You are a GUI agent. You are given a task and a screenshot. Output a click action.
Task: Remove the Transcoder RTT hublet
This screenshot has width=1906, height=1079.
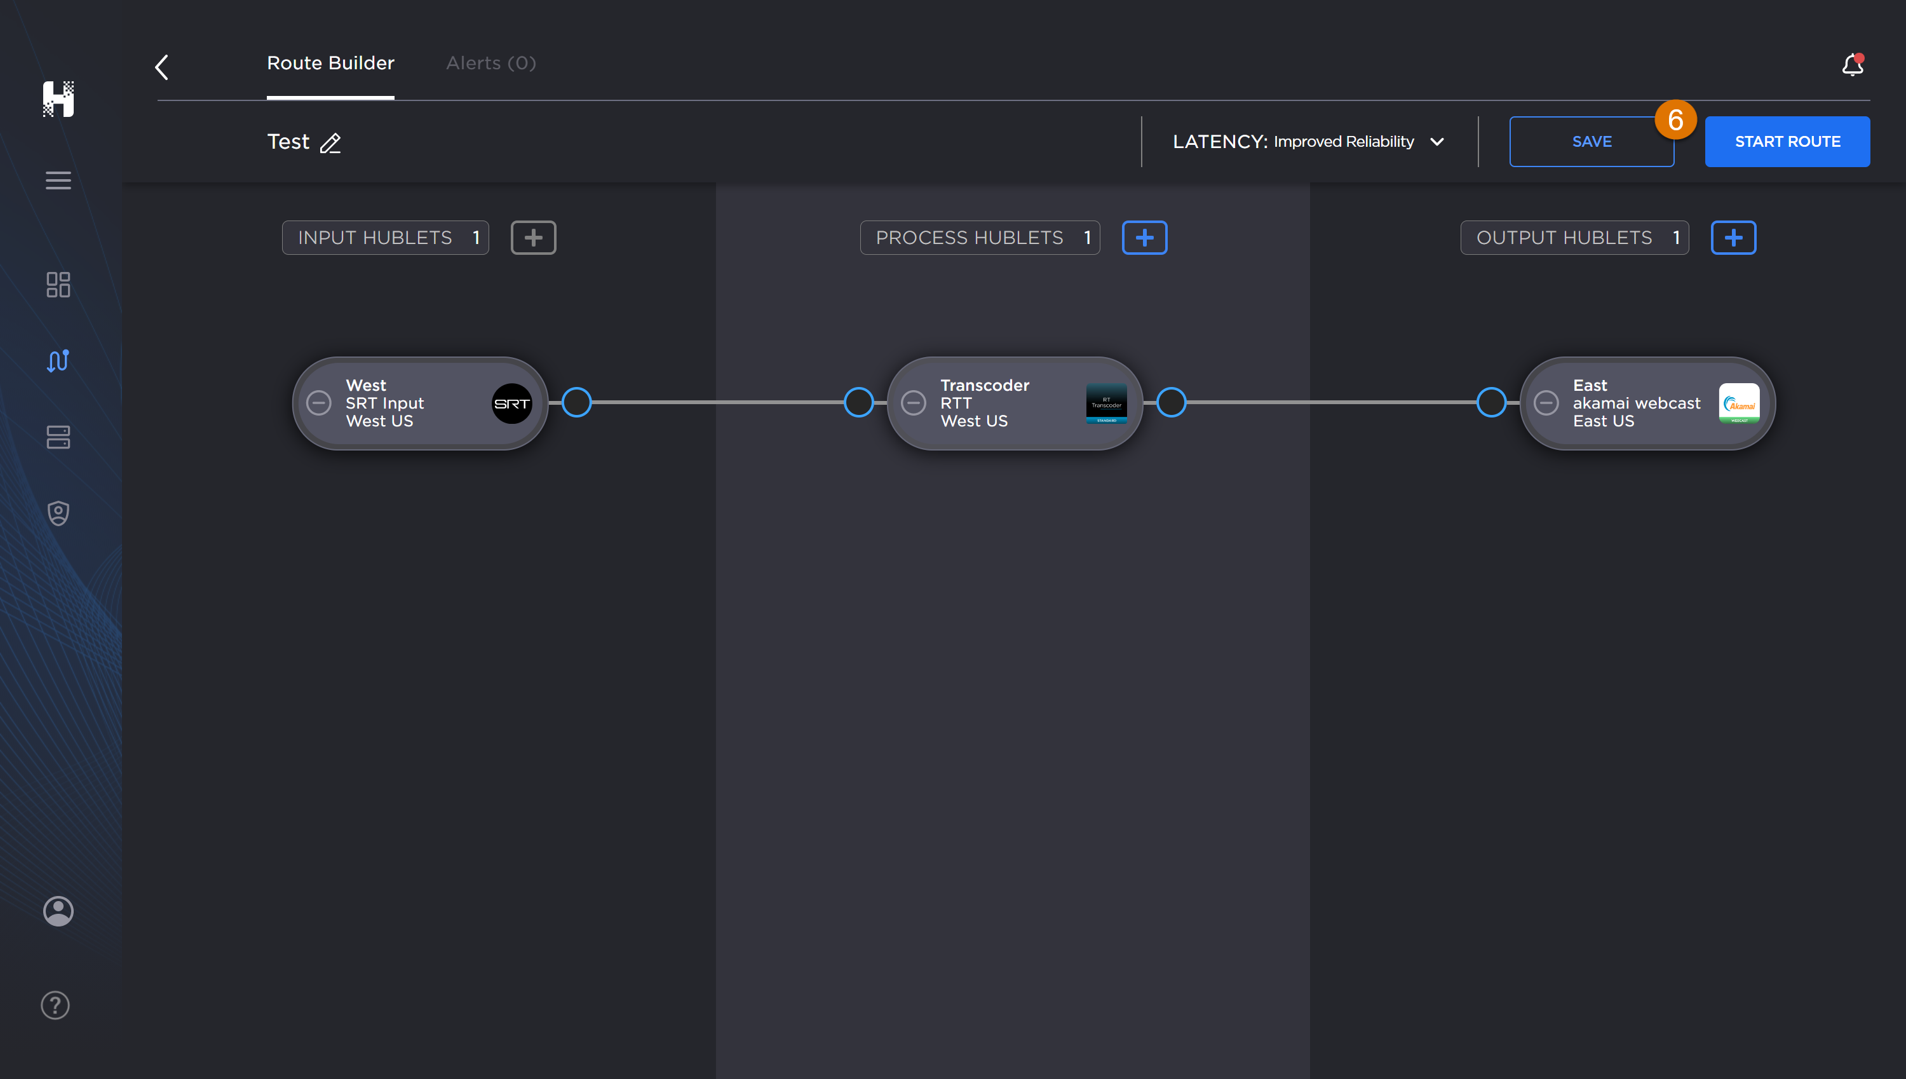click(914, 402)
